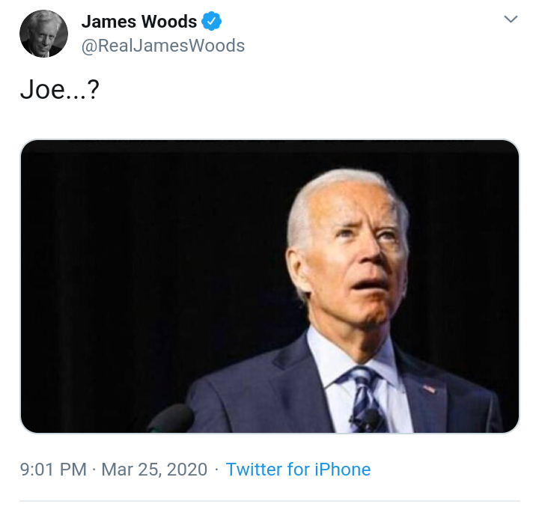Open the tweet options chevron menu
This screenshot has width=539, height=507.
point(511,19)
